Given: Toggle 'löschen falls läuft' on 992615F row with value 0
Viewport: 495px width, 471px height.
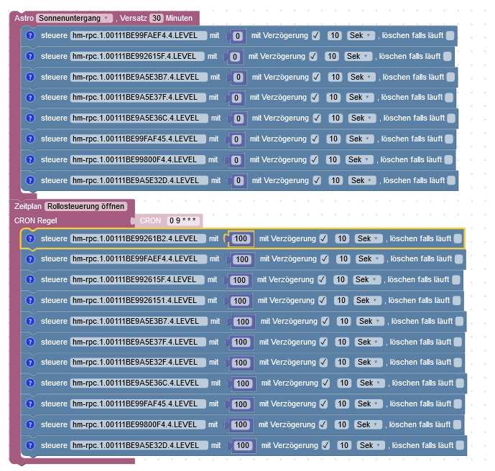Looking at the screenshot, I should pos(448,57).
